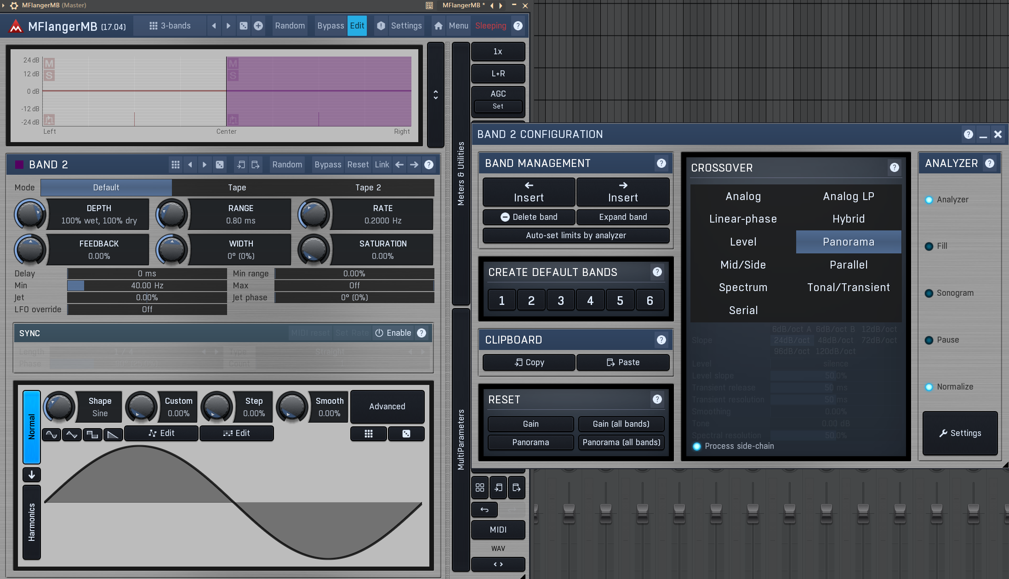Toggle the Sonogram option

tap(949, 293)
